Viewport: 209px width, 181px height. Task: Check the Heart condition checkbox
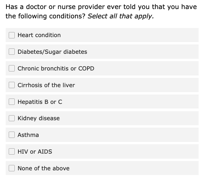coord(12,35)
